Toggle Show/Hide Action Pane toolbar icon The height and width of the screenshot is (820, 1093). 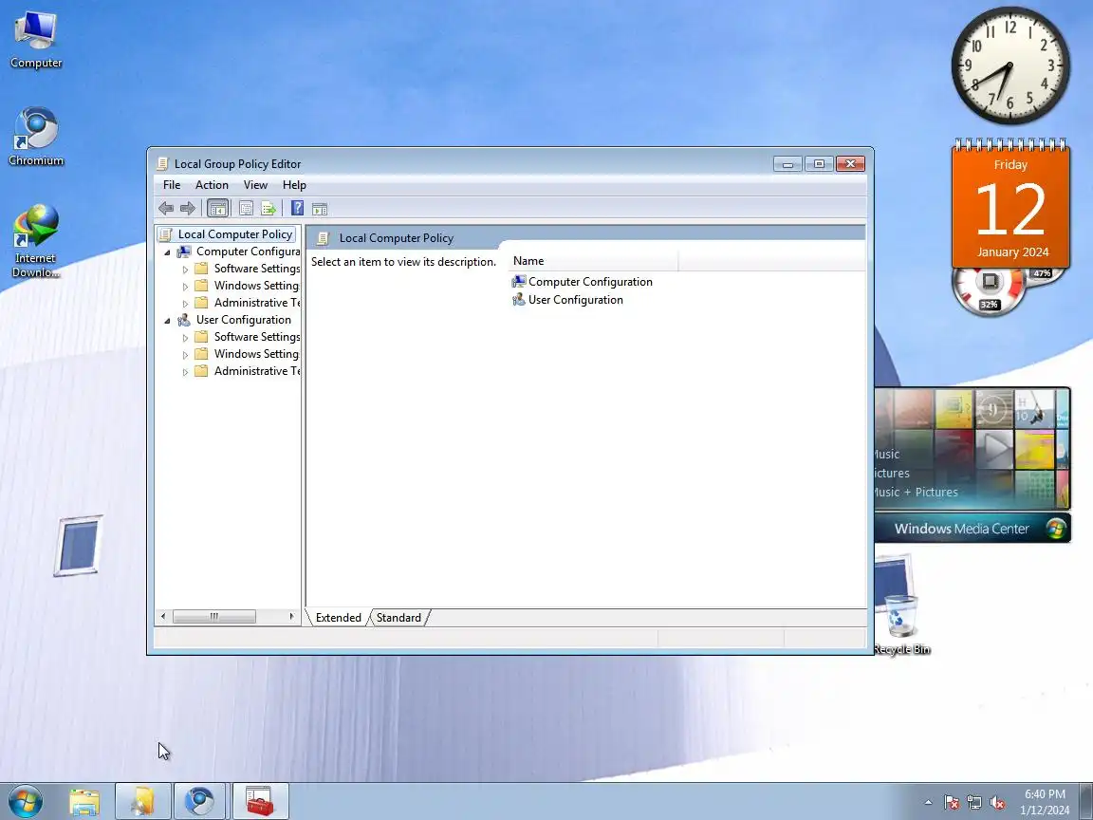pyautogui.click(x=320, y=209)
